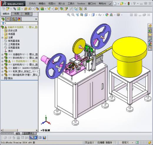Viewport: 153px width, 145px height.
Task: Open dropdown arrow next to Help icon
Action: click(x=138, y=4)
